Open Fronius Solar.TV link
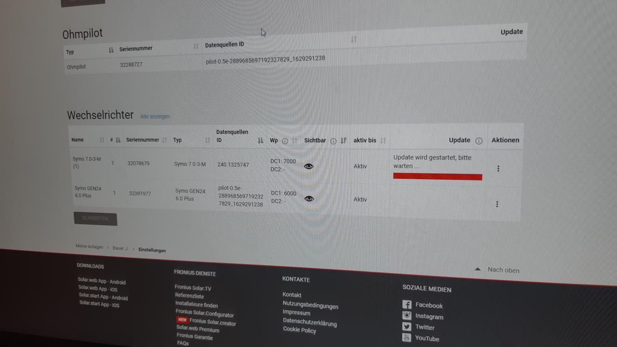617x347 pixels. (x=193, y=288)
